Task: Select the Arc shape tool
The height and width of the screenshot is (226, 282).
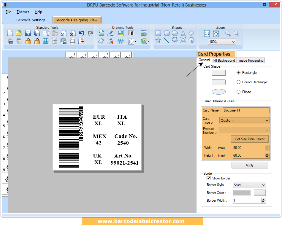Action: (x=191, y=40)
